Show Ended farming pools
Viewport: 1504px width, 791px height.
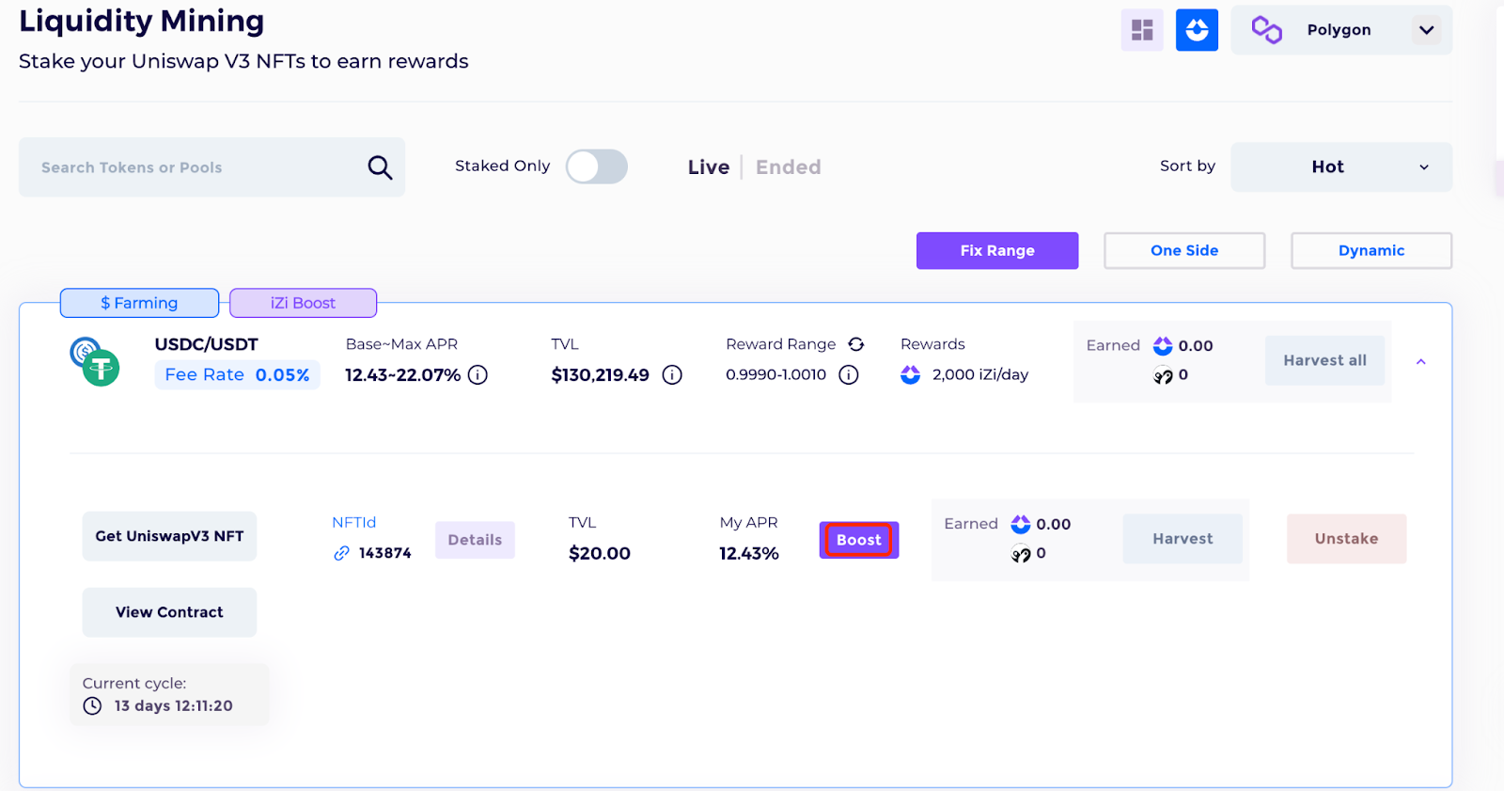[x=789, y=167]
